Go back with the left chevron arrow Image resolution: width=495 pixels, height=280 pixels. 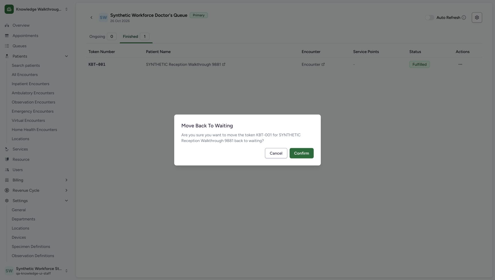click(x=91, y=17)
